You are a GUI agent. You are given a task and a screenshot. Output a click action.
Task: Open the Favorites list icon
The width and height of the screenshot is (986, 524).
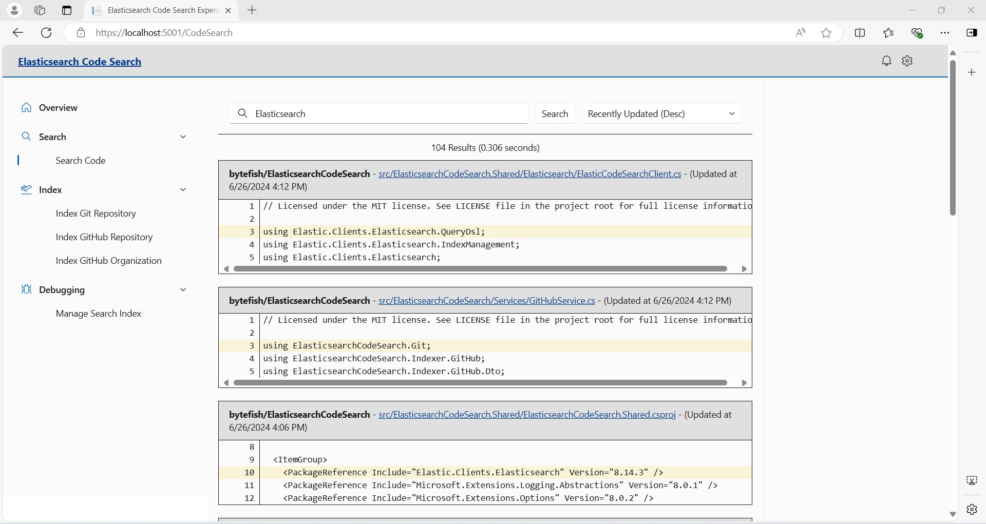[888, 33]
